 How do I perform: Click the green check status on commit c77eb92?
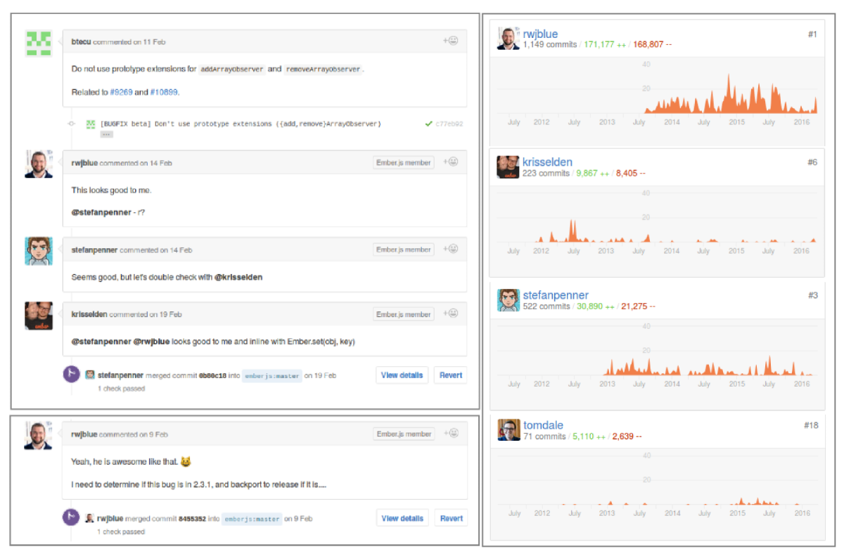pos(428,124)
